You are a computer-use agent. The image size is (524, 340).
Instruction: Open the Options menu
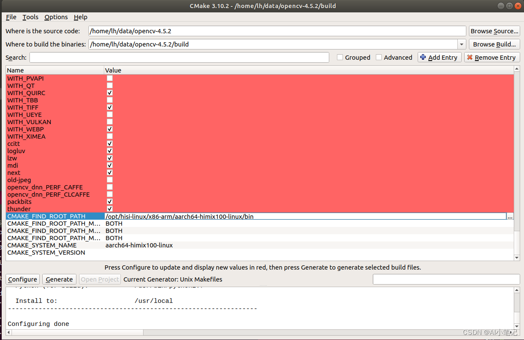tap(56, 17)
